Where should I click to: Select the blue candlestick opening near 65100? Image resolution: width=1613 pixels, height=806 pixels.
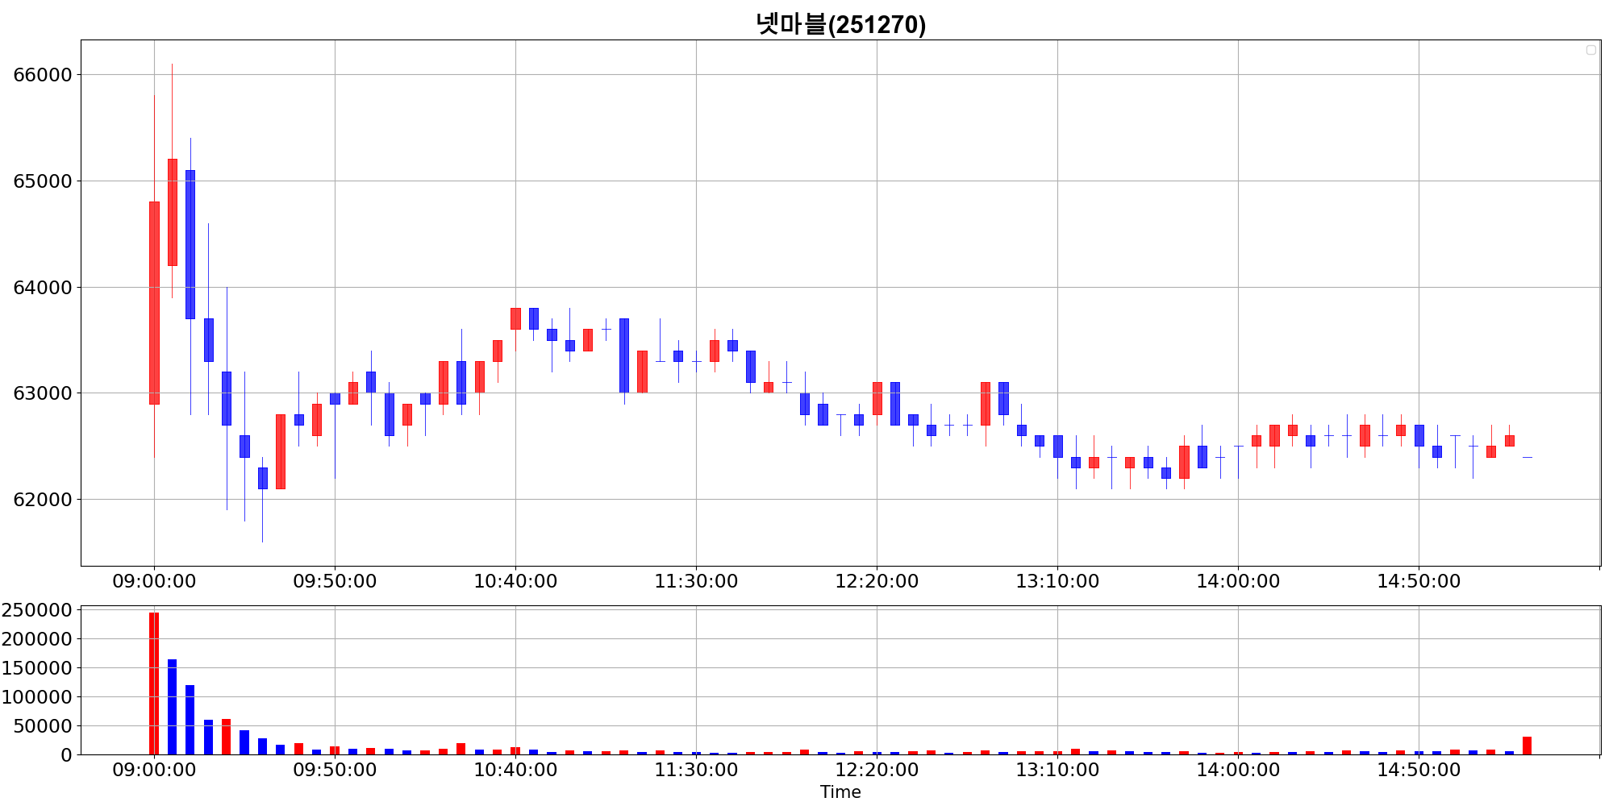(190, 244)
